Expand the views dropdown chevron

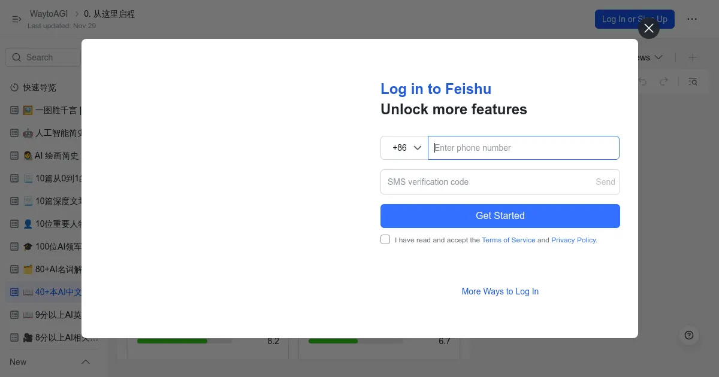point(658,57)
